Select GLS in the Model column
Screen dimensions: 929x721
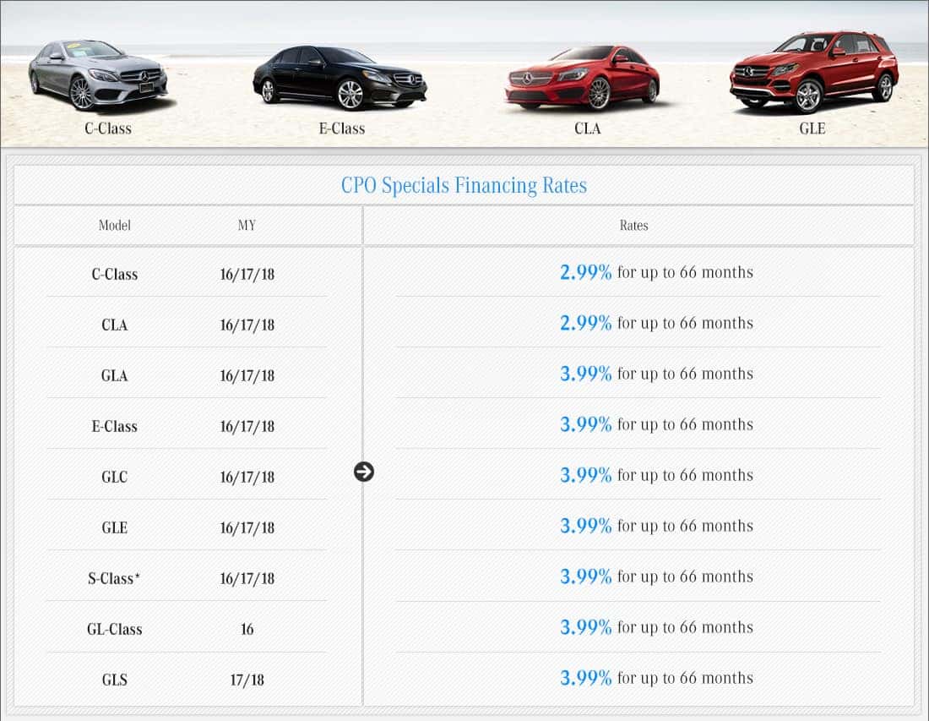pyautogui.click(x=114, y=680)
